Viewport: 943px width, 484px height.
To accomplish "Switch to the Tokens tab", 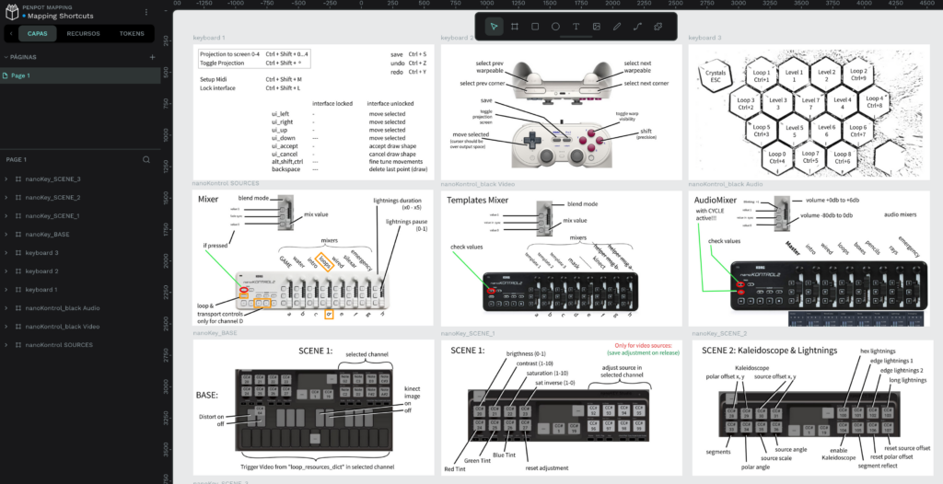I will (x=132, y=34).
